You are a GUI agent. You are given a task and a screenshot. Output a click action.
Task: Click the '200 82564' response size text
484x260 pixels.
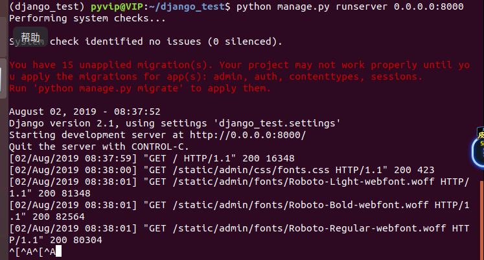click(x=59, y=217)
